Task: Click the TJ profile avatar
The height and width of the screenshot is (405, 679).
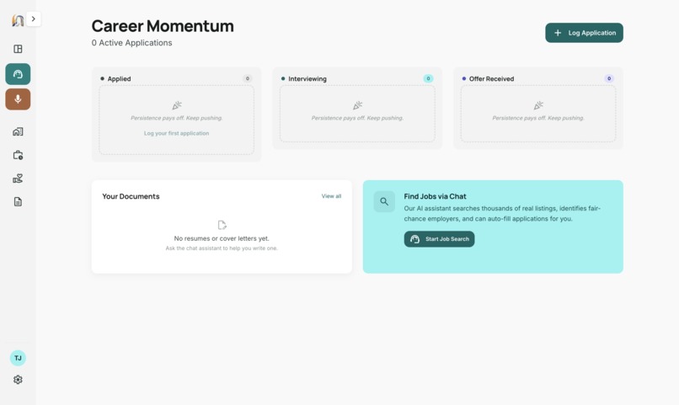Action: point(18,358)
